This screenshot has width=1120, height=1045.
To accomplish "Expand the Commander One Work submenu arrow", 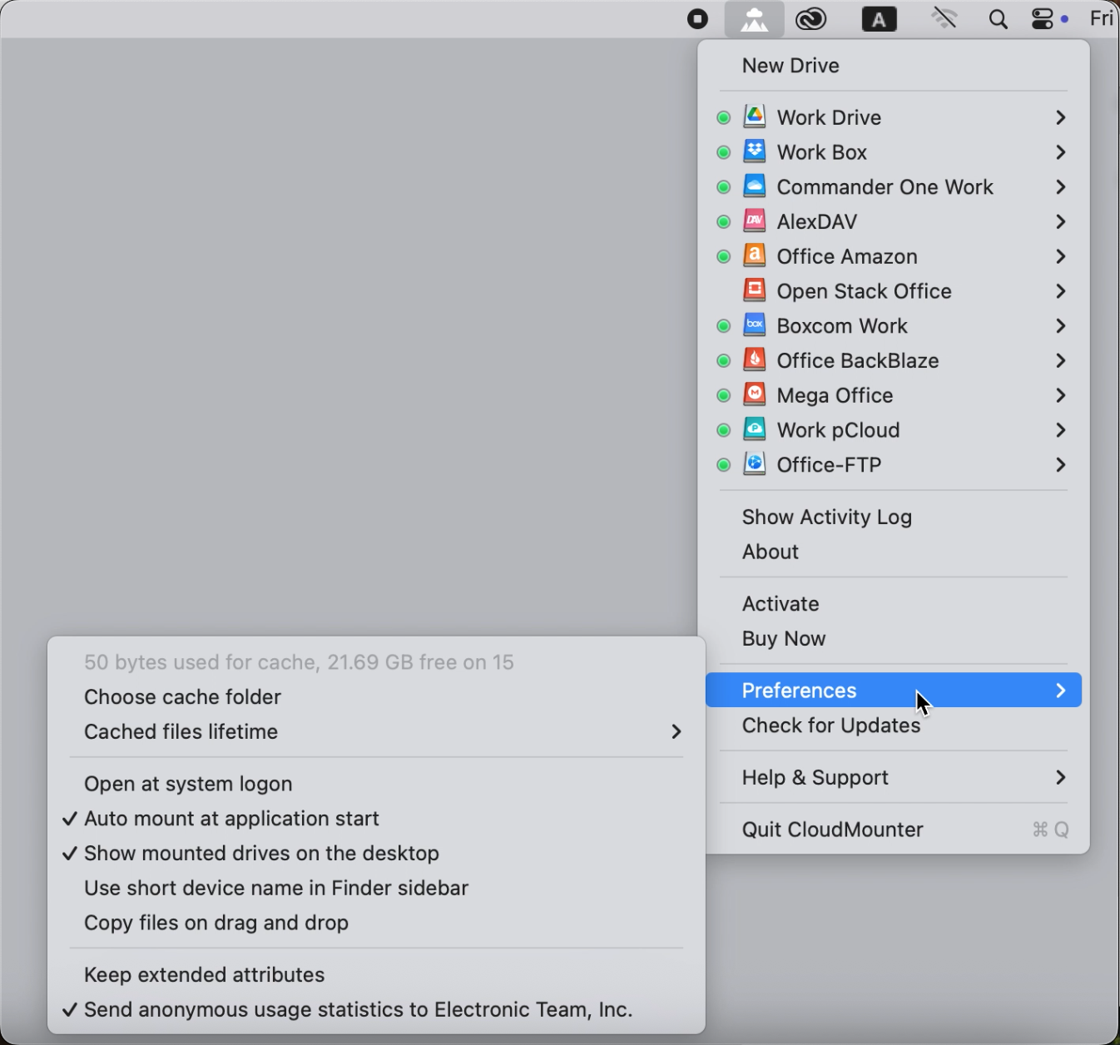I will pos(1061,187).
